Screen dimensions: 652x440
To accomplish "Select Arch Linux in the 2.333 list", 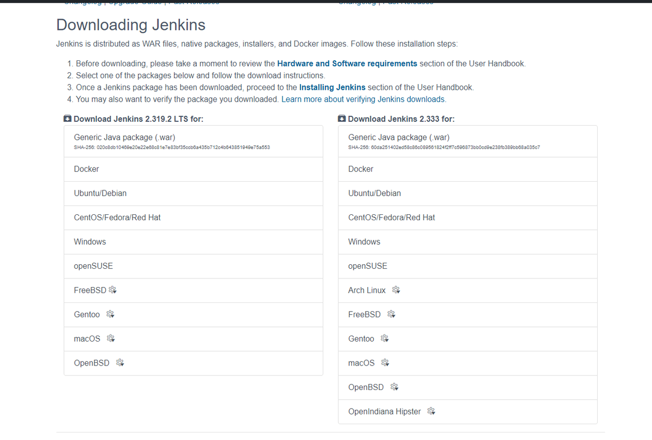I will coord(468,290).
